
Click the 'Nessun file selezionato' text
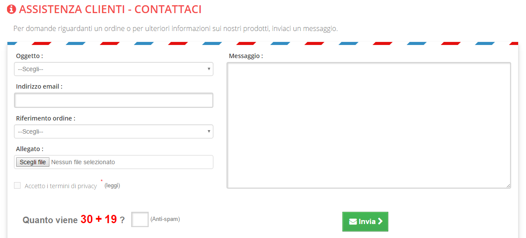(83, 162)
